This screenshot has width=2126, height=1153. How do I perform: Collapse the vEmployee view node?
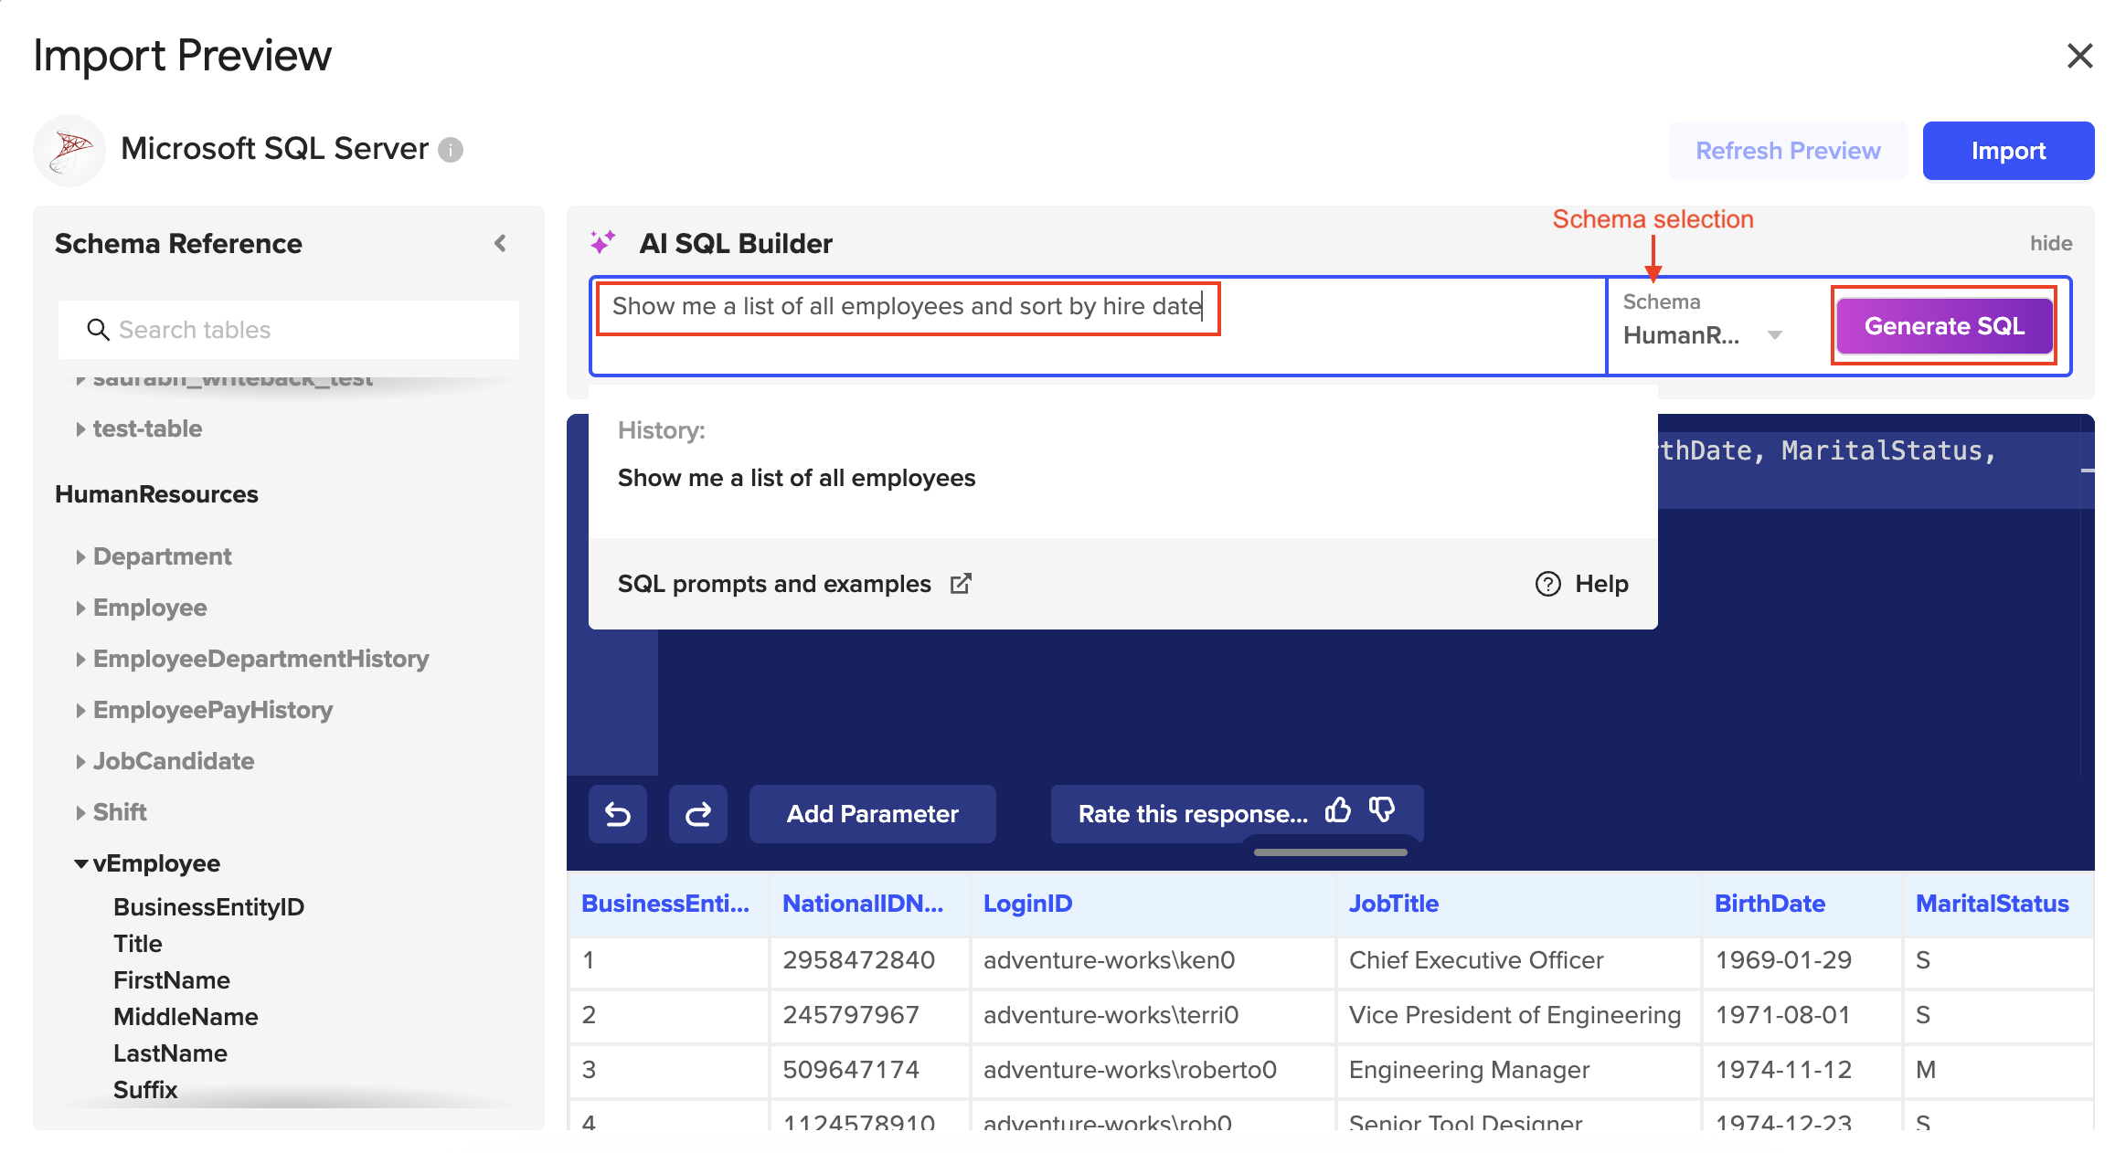(81, 863)
